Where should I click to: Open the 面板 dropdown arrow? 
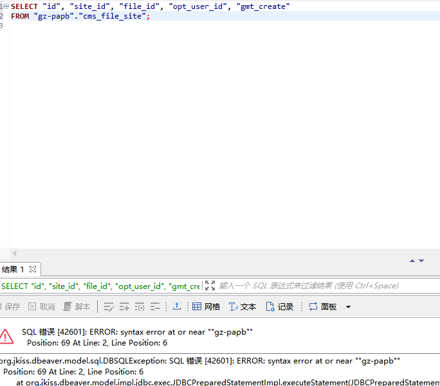348,307
